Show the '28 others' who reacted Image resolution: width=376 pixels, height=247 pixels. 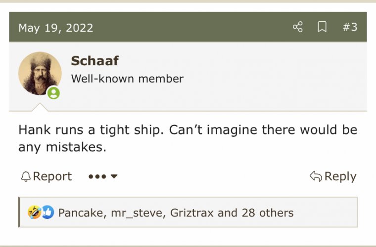[x=268, y=213]
